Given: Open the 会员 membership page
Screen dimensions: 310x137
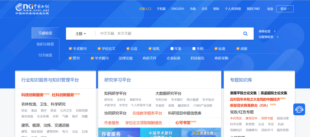Looking at the screenshot, I should [x=204, y=9].
